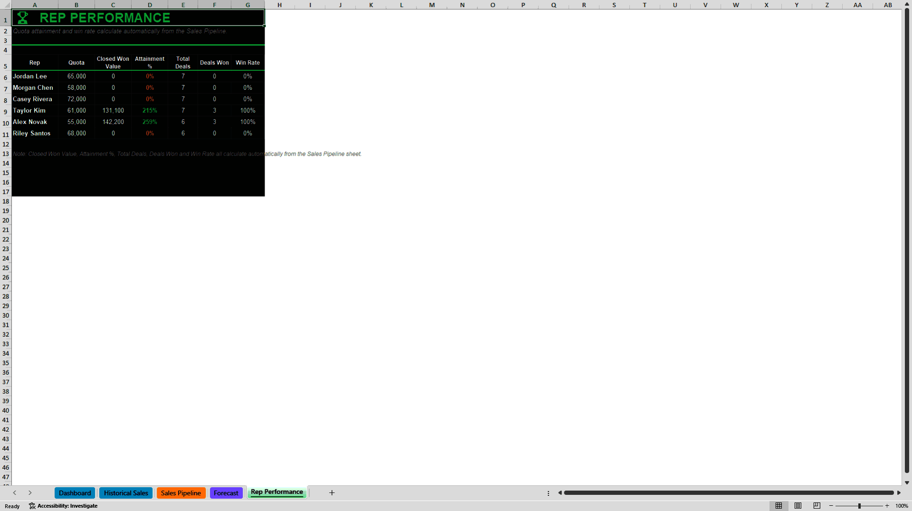Open zoom level 100% dialog
The height and width of the screenshot is (511, 912).
pyautogui.click(x=902, y=506)
